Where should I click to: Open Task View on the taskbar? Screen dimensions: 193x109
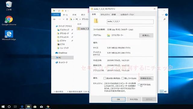point(15,107)
